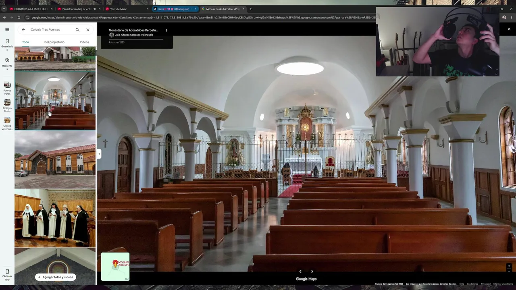Image resolution: width=516 pixels, height=290 pixels.
Task: Click the browser back button
Action: pos(4,17)
